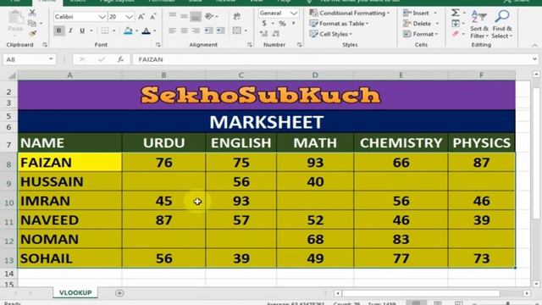Click horizontal scrollbar right arrow
This screenshot has width=542, height=305.
point(527,293)
